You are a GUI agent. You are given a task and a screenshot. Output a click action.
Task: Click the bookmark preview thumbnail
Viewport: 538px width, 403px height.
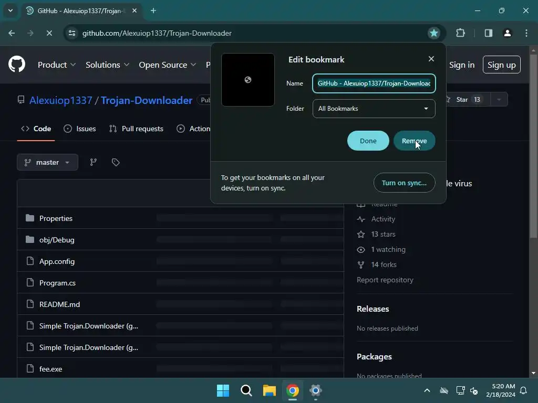pos(248,80)
